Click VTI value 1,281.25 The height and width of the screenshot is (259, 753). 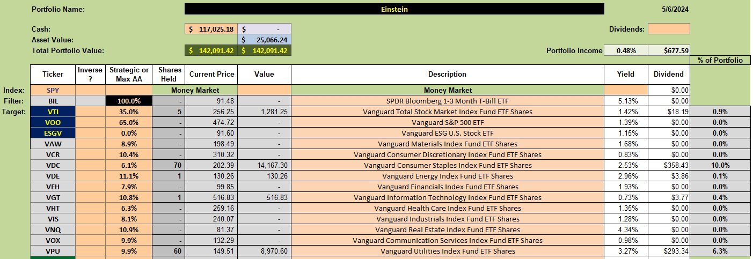tap(265, 112)
